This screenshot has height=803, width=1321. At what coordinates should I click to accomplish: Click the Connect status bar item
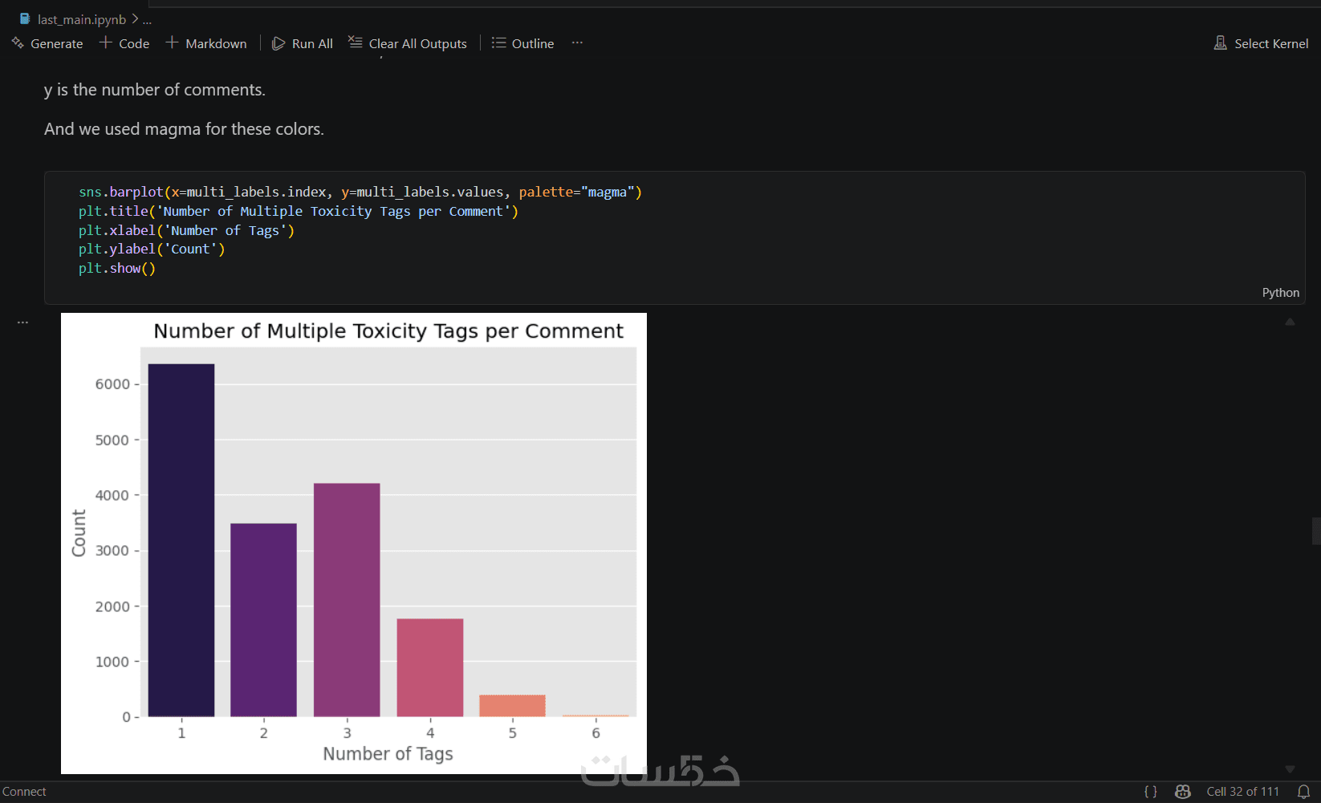pyautogui.click(x=24, y=792)
